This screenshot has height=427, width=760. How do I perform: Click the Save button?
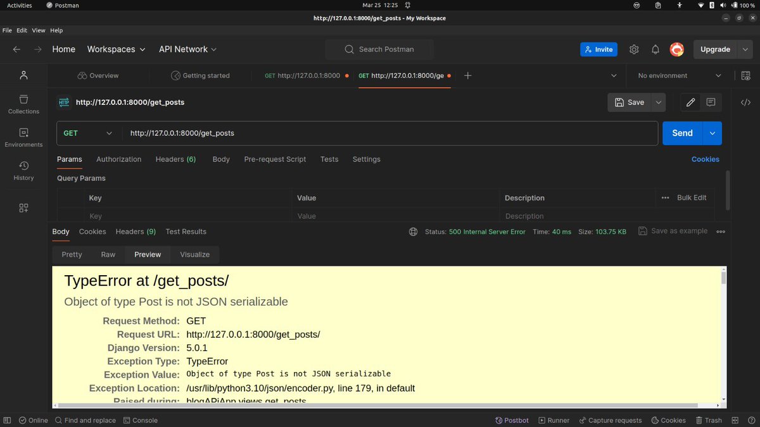point(630,102)
